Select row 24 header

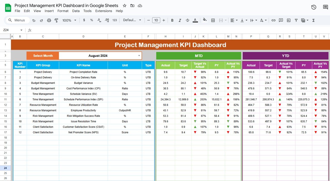[5, 168]
